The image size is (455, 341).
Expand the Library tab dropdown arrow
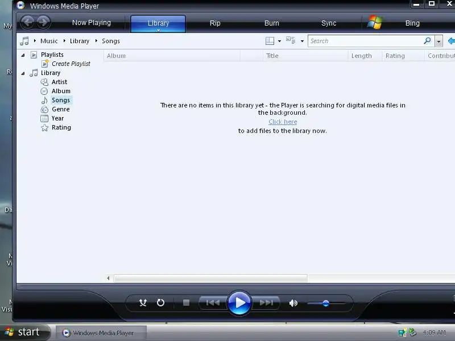159,30
